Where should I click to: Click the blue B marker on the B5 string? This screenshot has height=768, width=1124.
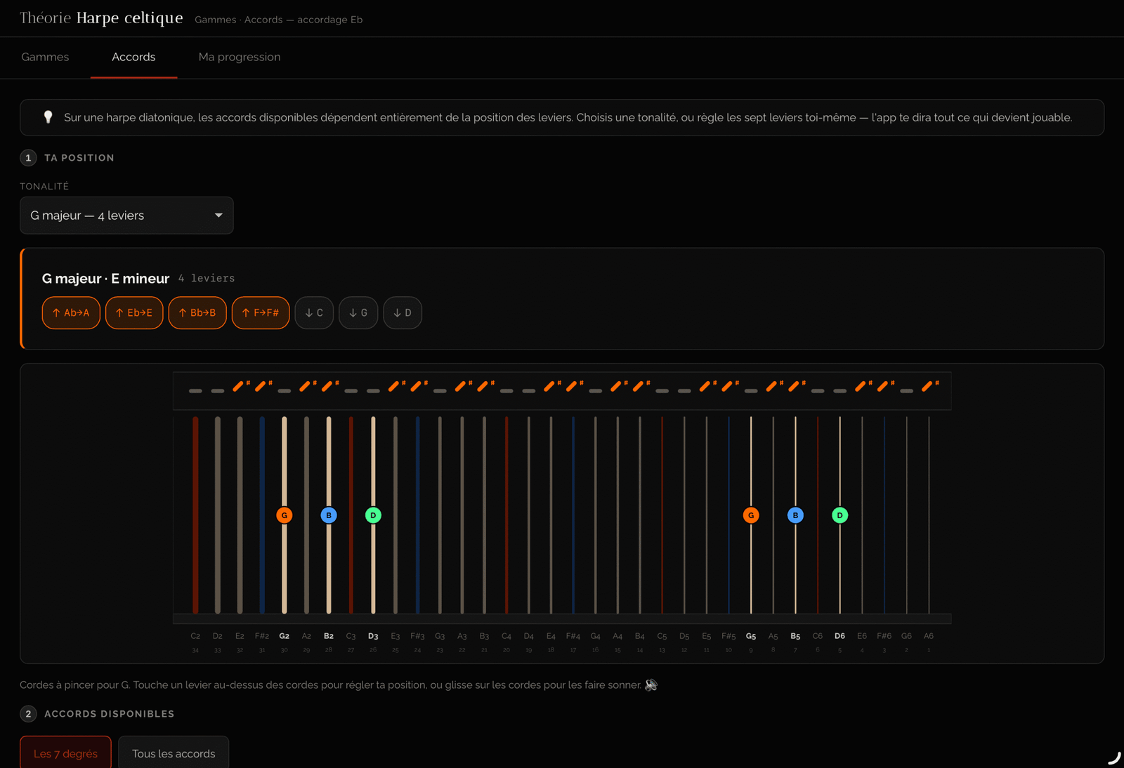click(x=795, y=515)
